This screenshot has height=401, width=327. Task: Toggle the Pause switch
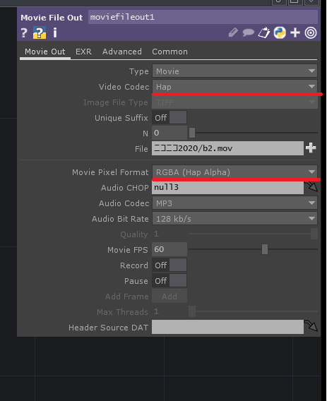pos(170,281)
